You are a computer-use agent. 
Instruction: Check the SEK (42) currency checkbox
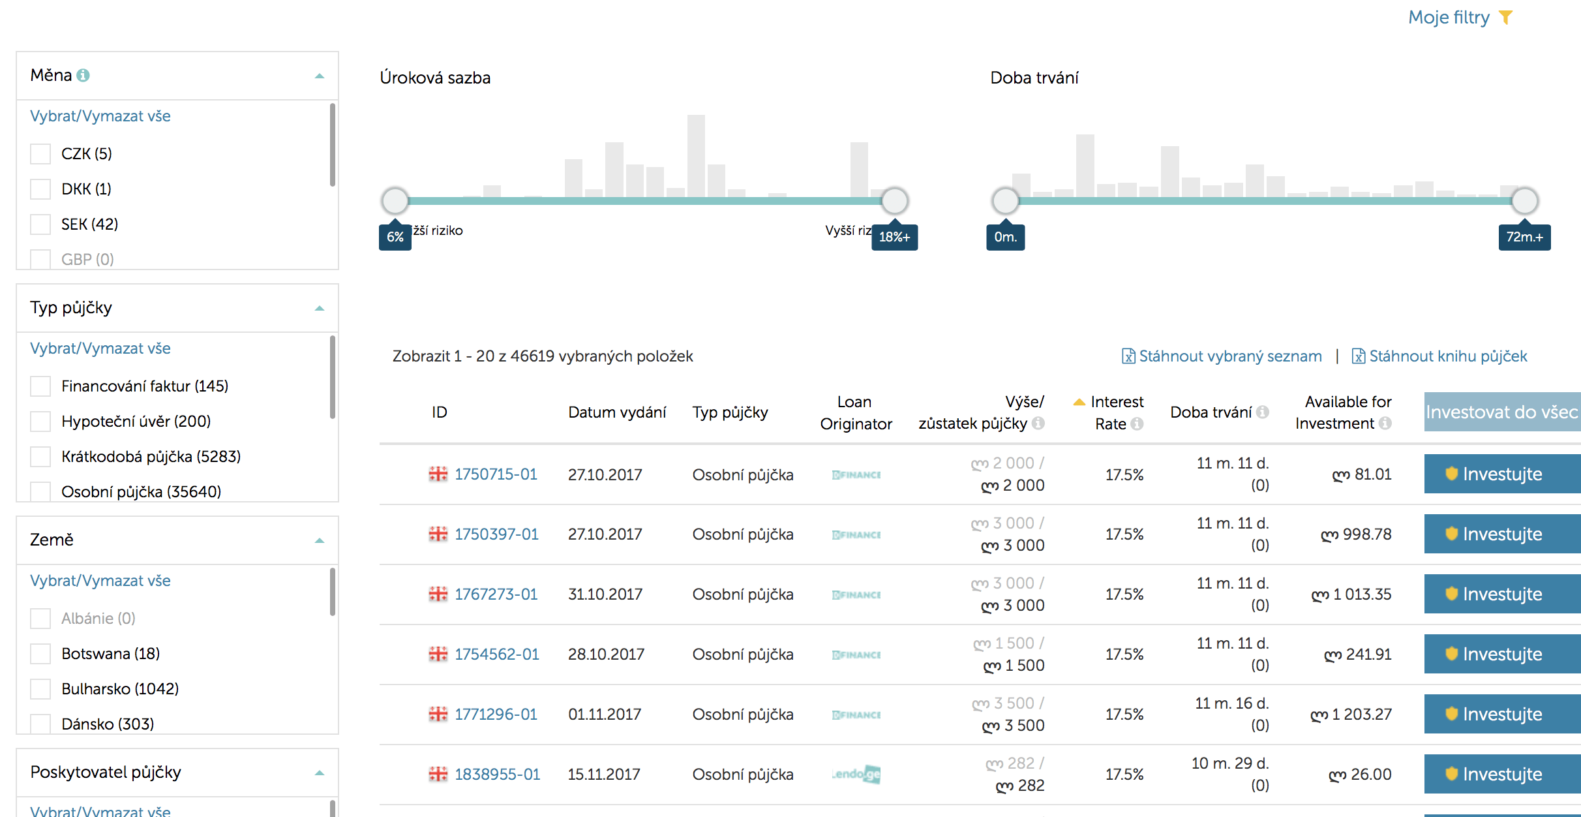(40, 224)
